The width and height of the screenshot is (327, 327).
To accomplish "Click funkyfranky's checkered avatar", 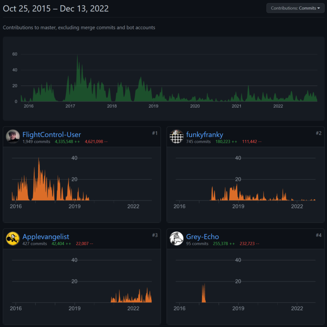I will [177, 136].
